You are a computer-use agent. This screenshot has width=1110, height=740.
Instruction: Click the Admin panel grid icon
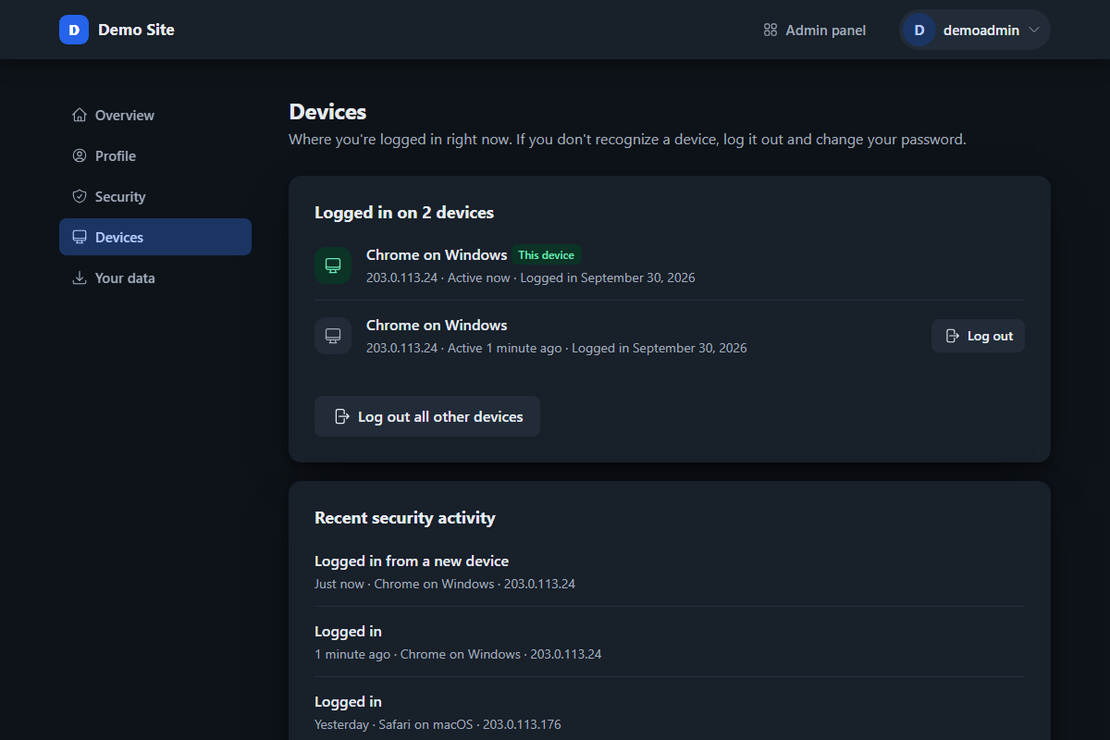tap(771, 30)
